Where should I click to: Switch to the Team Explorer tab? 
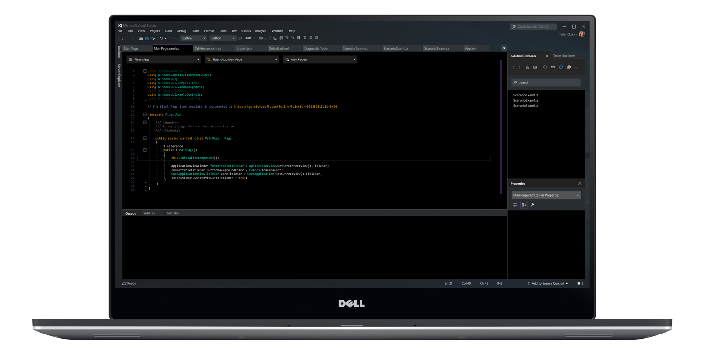click(x=564, y=55)
